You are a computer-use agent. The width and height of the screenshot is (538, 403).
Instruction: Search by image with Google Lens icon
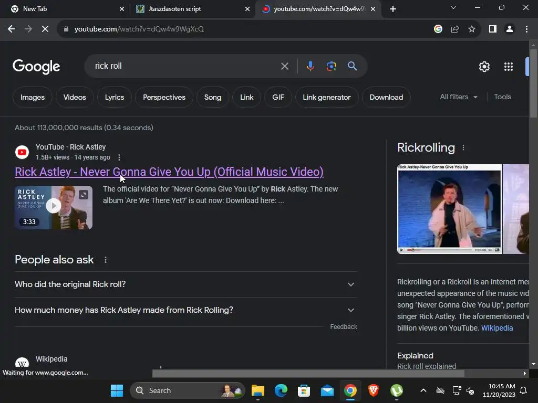pos(331,66)
